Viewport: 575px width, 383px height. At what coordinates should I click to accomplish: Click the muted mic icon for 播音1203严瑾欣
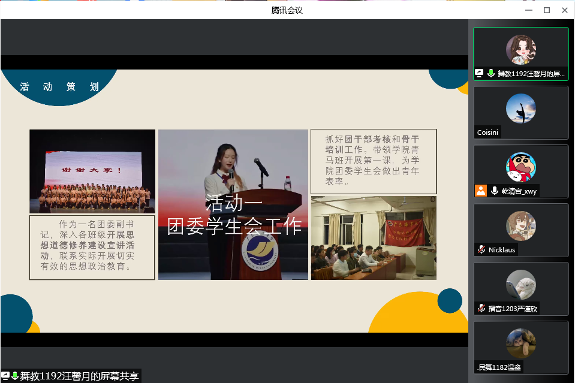[481, 309]
